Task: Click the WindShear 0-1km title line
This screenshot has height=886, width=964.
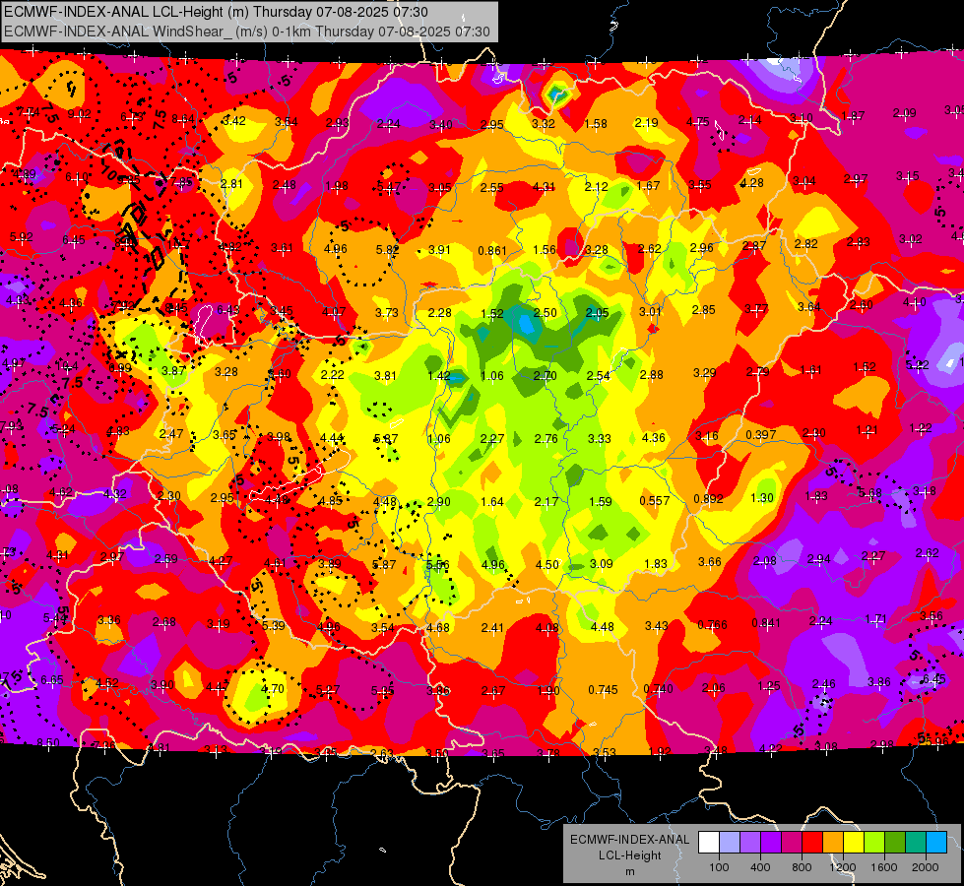Action: [x=246, y=32]
